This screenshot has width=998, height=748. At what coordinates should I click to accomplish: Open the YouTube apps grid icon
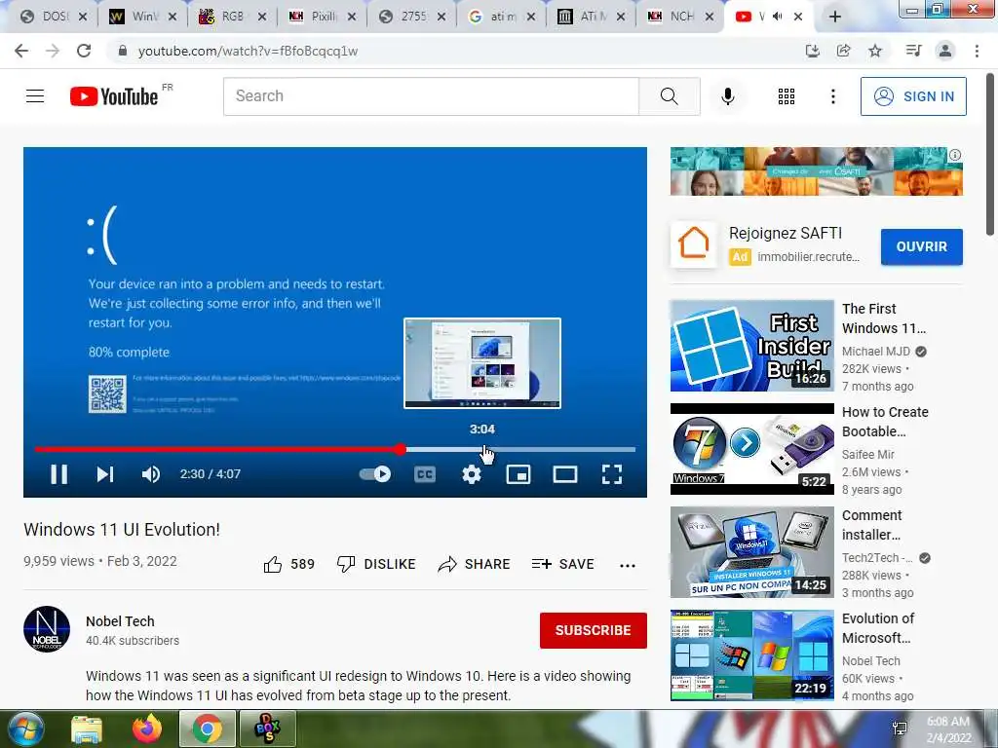tap(787, 96)
